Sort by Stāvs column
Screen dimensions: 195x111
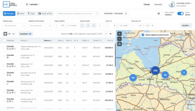coord(69,40)
